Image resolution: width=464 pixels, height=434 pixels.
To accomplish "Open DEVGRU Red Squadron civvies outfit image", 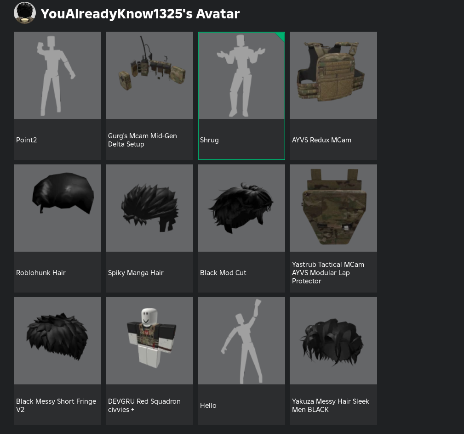I will pos(149,341).
